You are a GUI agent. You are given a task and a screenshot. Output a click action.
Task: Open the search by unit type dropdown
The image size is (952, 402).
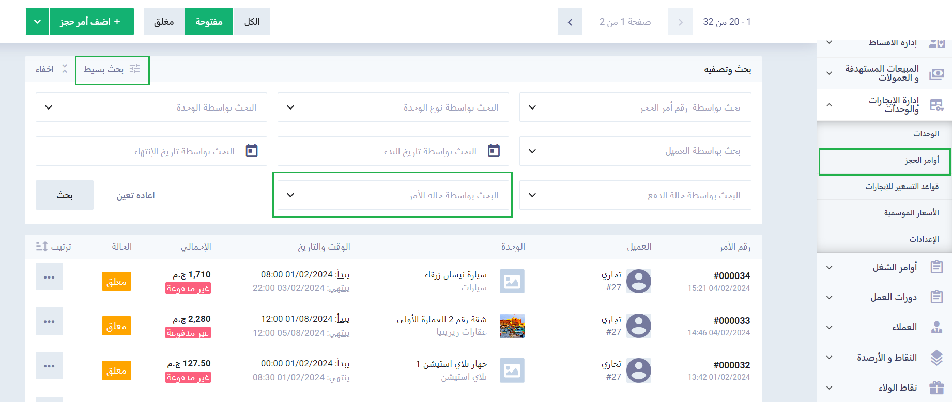(393, 107)
